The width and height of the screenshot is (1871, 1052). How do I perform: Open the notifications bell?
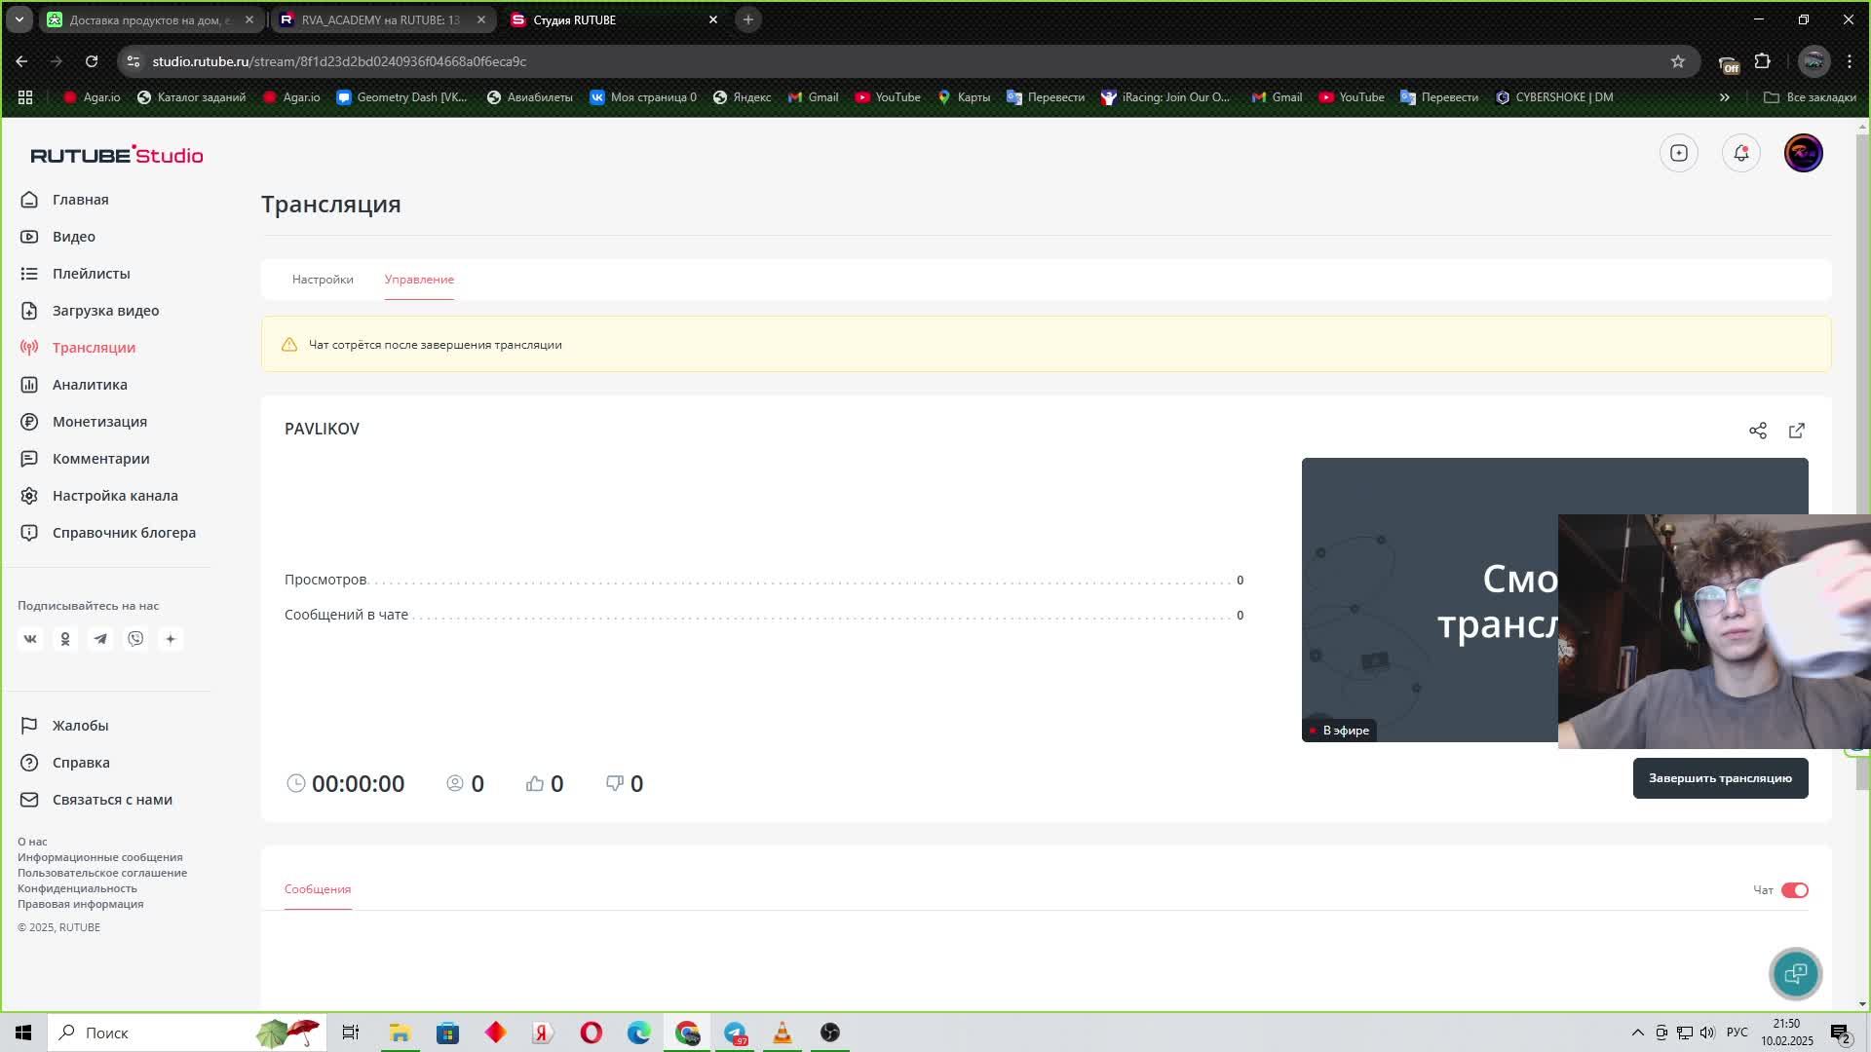[x=1740, y=153]
